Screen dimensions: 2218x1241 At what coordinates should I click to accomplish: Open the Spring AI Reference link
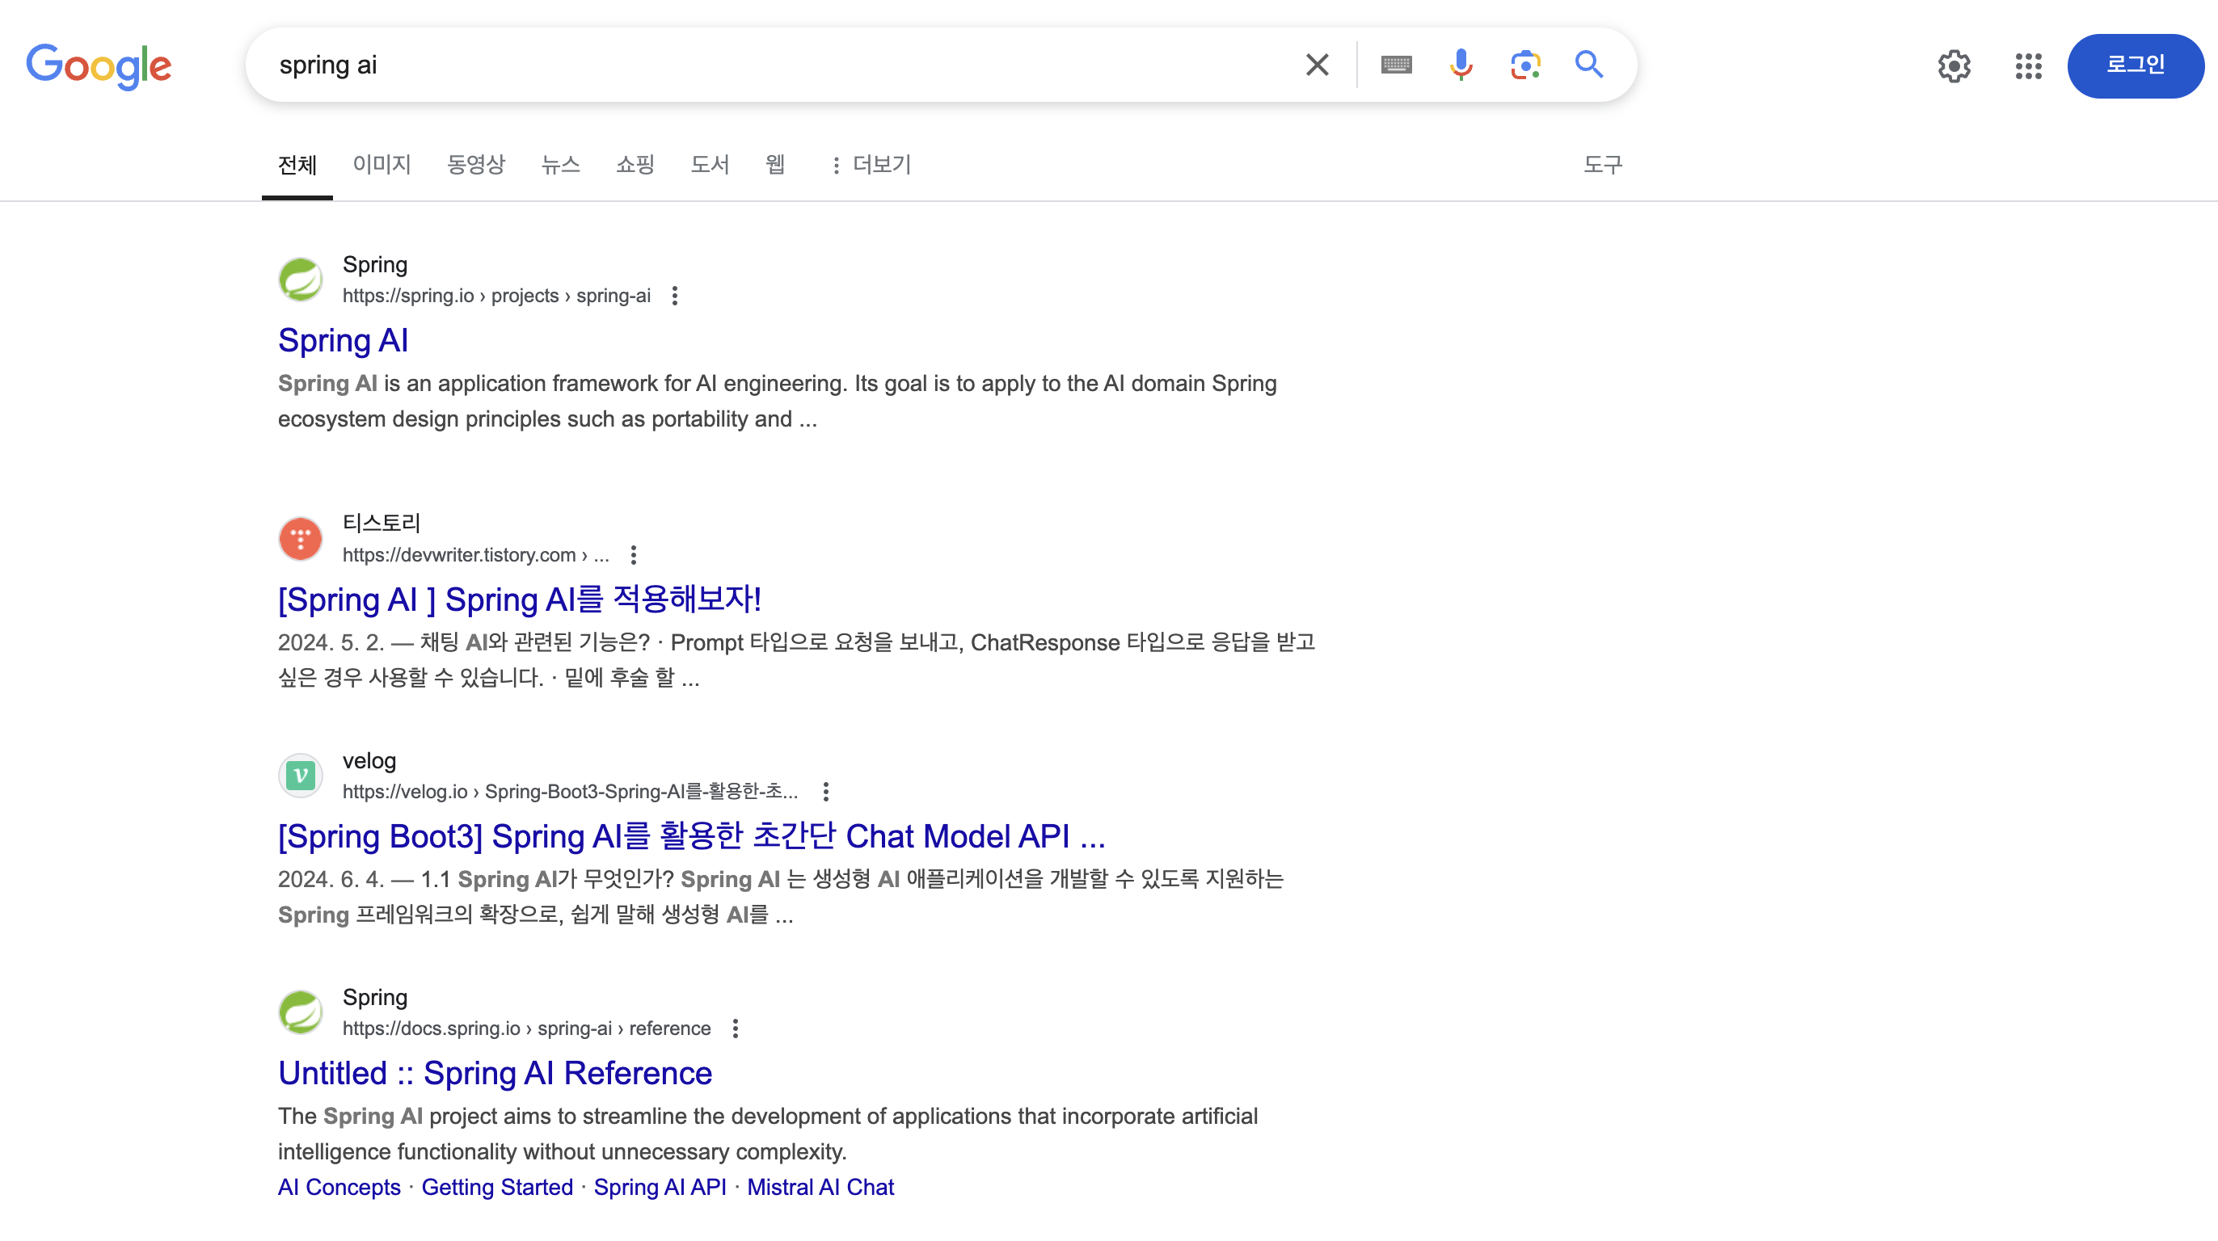(x=495, y=1073)
